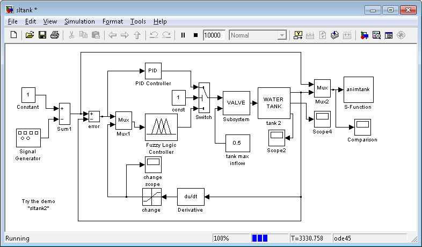The height and width of the screenshot is (247, 422).
Task: Select the tank max inflow block
Action: coord(238,143)
